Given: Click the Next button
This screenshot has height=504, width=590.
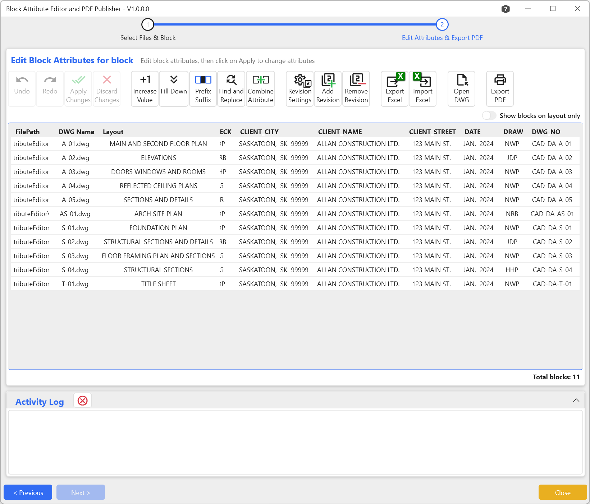Looking at the screenshot, I should [x=81, y=492].
